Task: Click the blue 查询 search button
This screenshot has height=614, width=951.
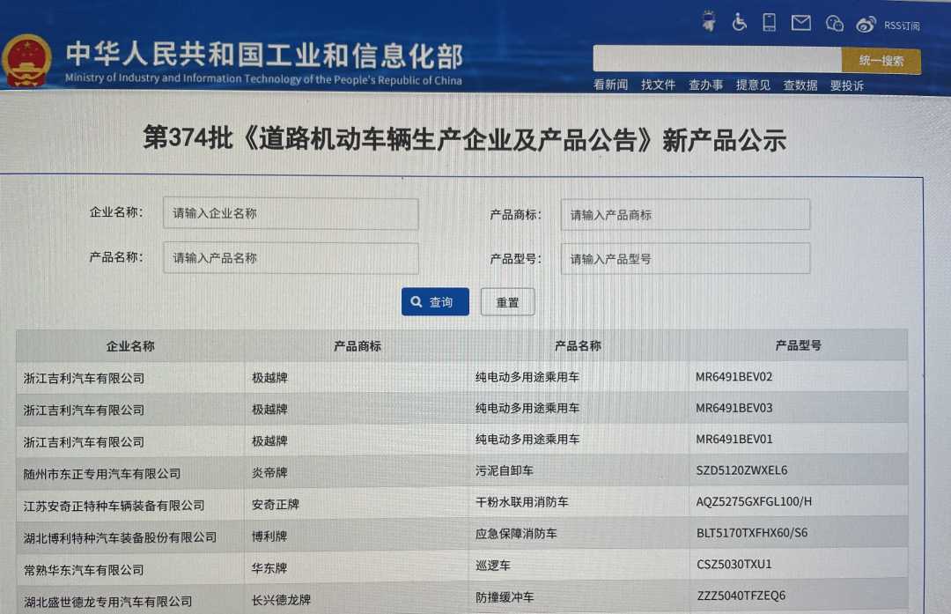Action: tap(435, 302)
